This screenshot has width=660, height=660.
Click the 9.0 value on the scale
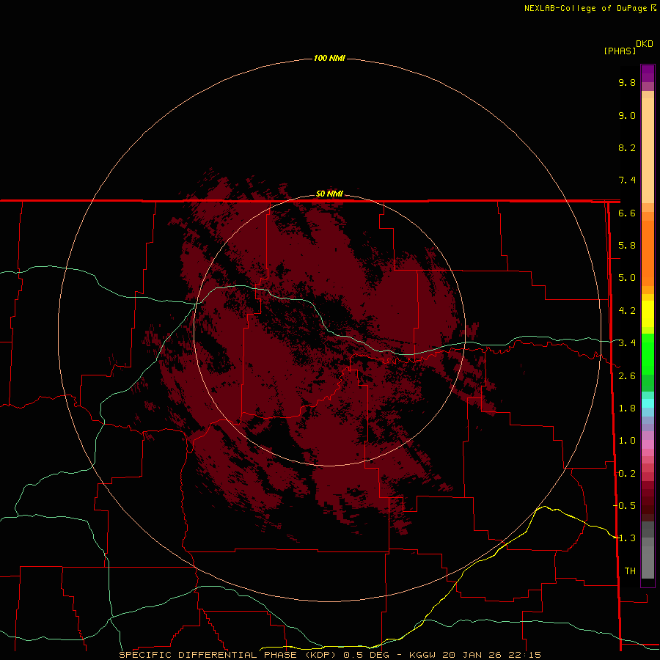pyautogui.click(x=627, y=115)
